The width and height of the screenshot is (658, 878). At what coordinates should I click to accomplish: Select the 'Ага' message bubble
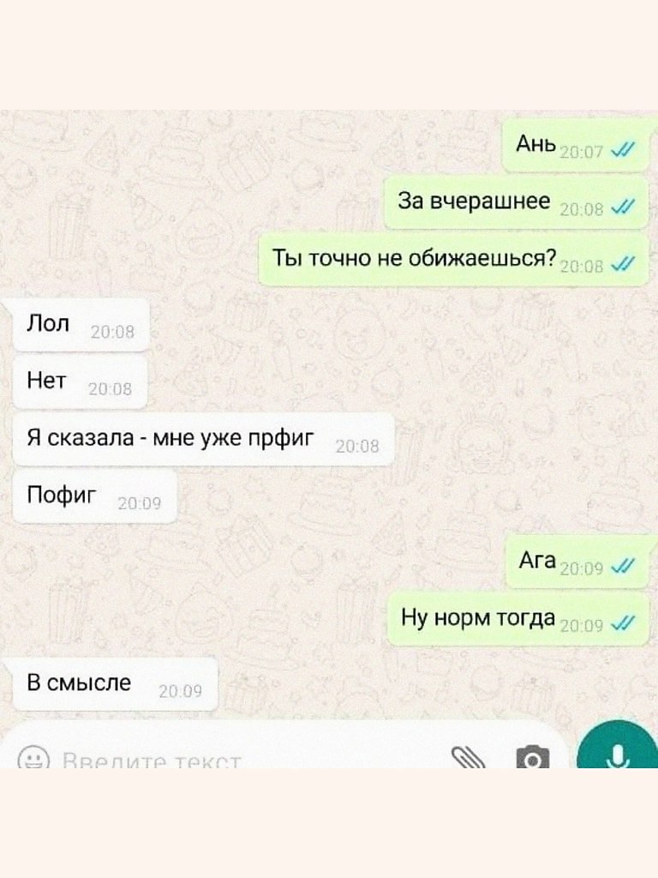click(577, 561)
